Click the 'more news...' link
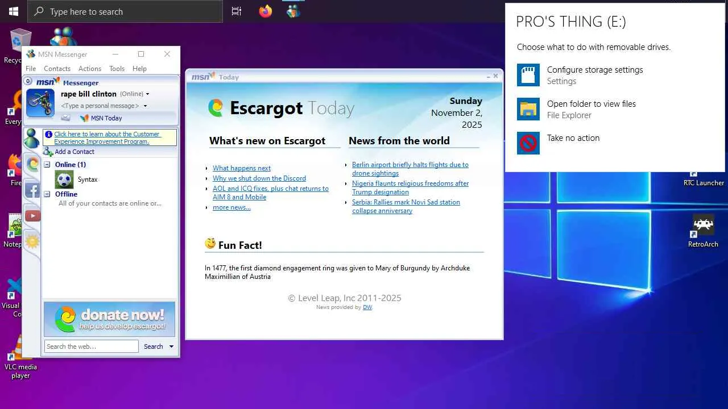Screen dimensions: 728x409 click(x=231, y=207)
